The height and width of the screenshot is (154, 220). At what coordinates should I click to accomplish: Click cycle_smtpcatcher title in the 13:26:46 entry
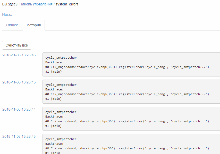(x=61, y=58)
